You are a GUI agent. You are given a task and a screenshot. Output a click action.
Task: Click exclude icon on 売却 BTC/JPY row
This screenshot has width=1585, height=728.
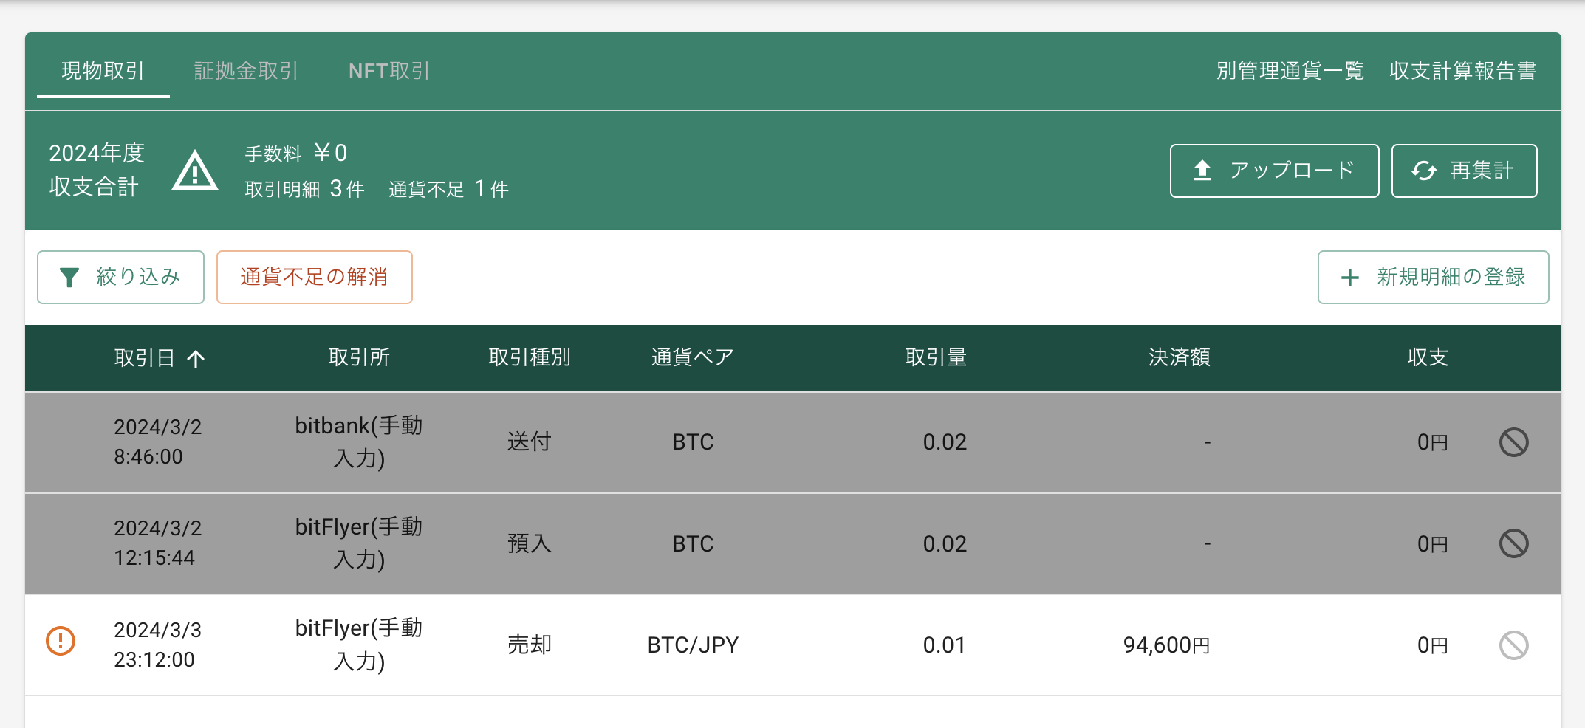pos(1513,645)
